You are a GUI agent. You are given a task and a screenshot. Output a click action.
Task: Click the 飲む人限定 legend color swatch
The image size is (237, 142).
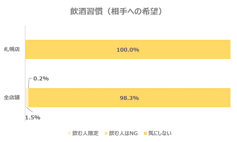coord(69,133)
